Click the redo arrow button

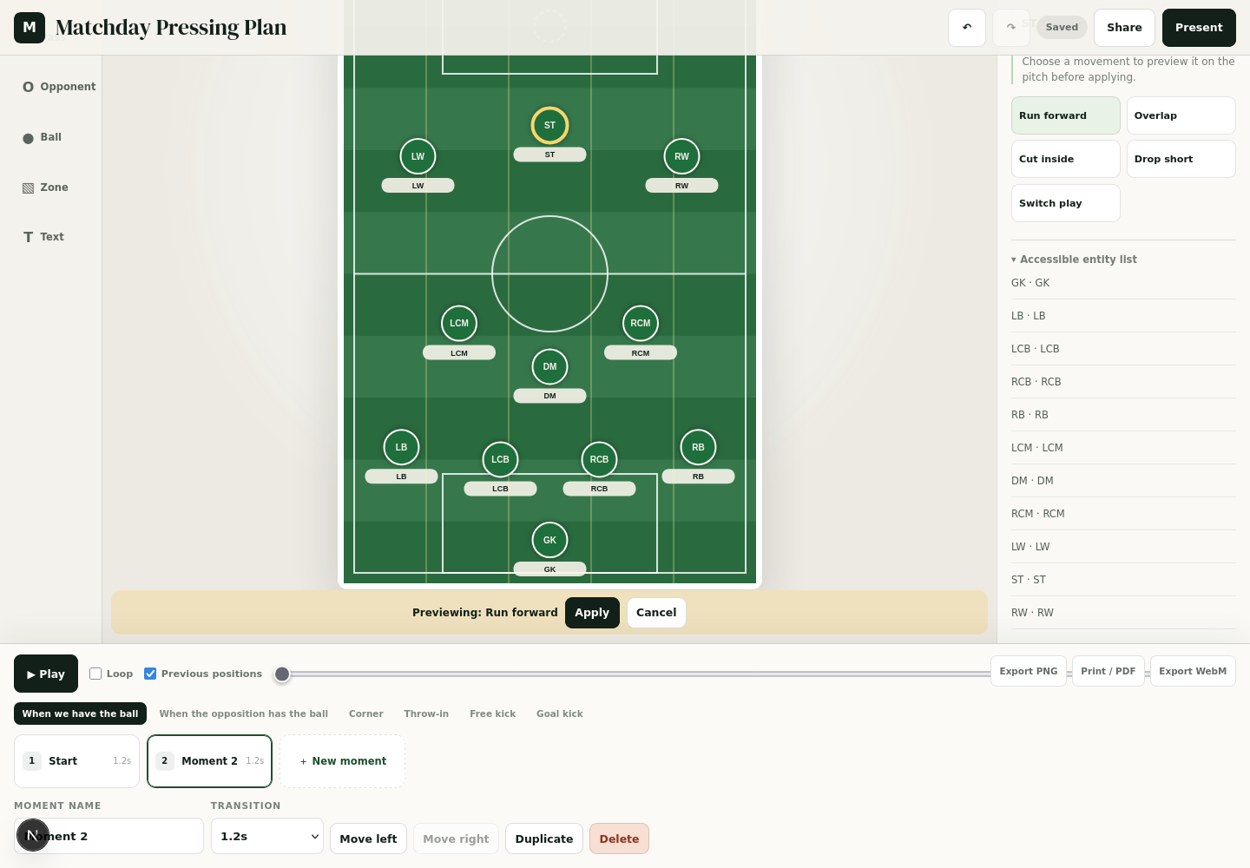pos(1010,28)
